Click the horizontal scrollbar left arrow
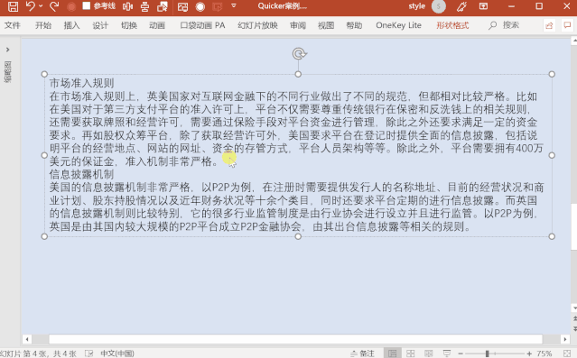Image resolution: width=577 pixels, height=358 pixels. click(26, 339)
